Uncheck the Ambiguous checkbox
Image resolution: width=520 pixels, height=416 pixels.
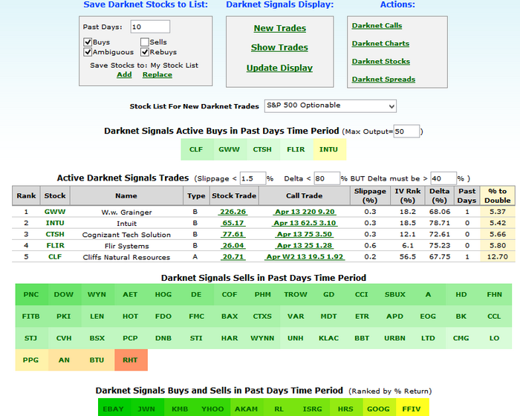click(x=88, y=52)
